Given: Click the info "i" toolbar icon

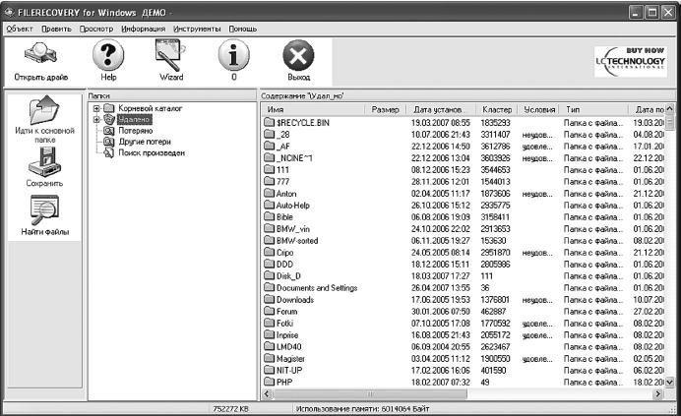Looking at the screenshot, I should pos(233,55).
